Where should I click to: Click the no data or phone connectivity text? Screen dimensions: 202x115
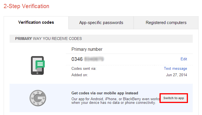click(x=114, y=103)
